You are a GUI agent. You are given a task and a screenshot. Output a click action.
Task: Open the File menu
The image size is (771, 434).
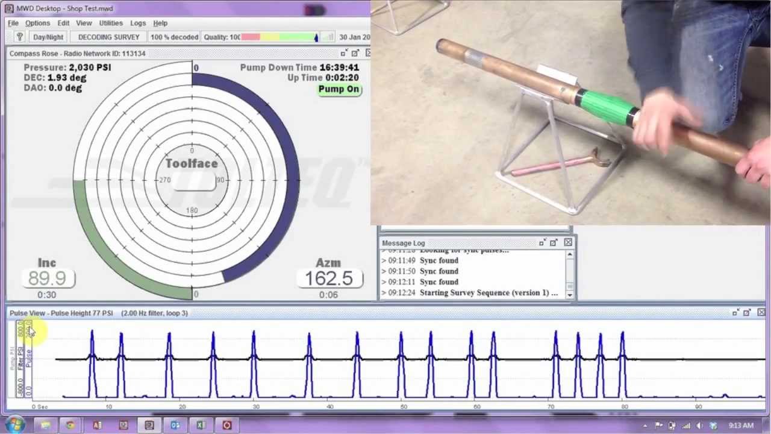(x=13, y=23)
